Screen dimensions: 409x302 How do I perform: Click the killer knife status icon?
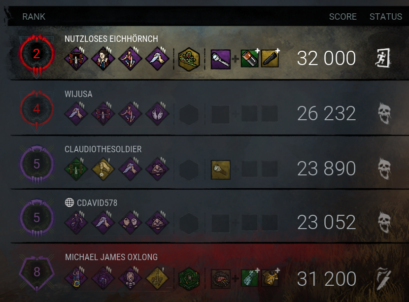pos(383,278)
